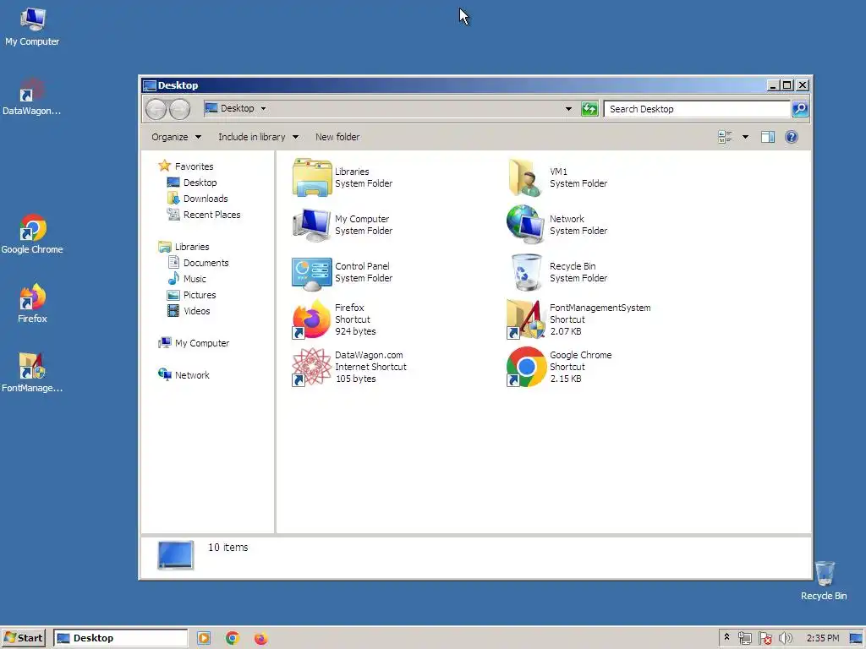Click the Search Desktop input field
The width and height of the screenshot is (866, 649).
click(x=697, y=109)
